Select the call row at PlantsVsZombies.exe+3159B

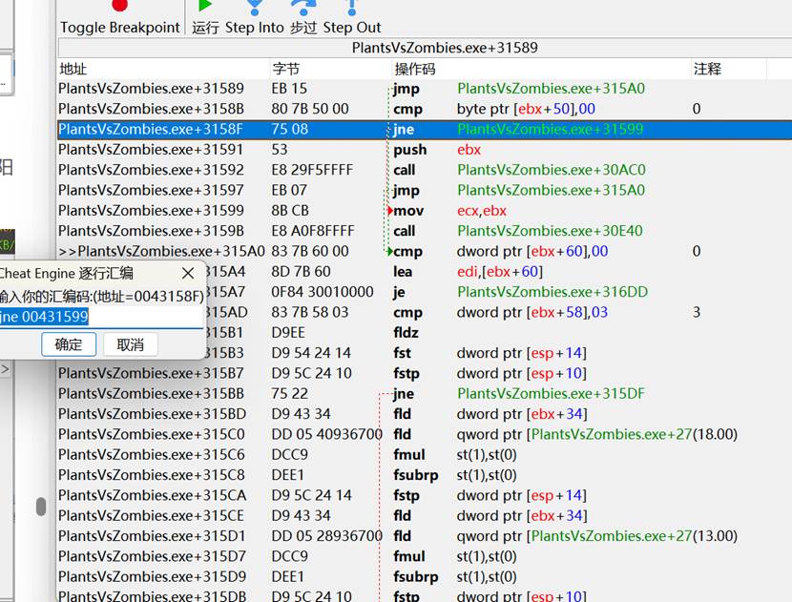click(425, 231)
